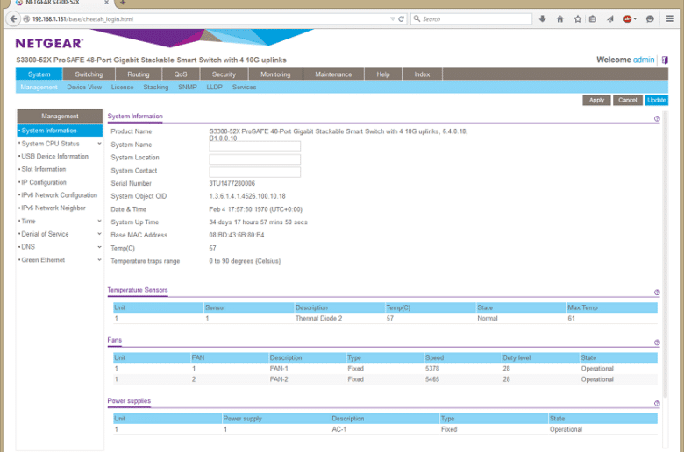Viewport: 684px width, 452px height.
Task: Select Stacking submenu
Action: point(156,88)
